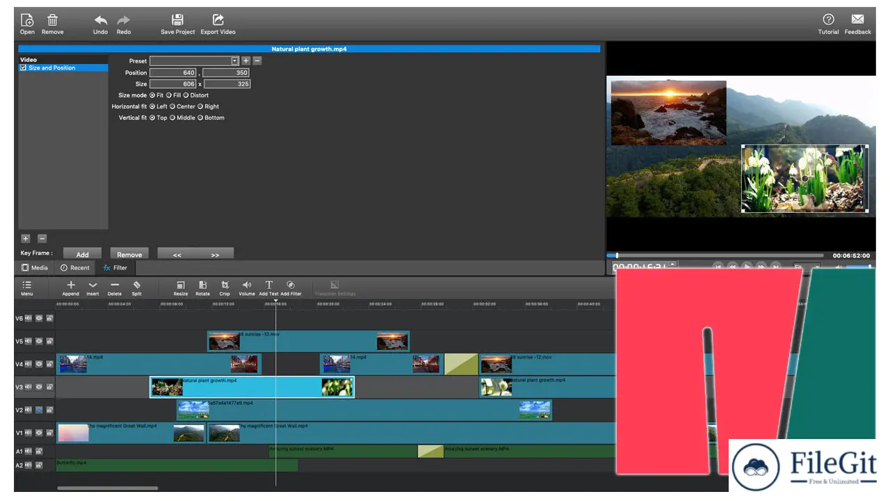Switch to the Recent tab

75,268
